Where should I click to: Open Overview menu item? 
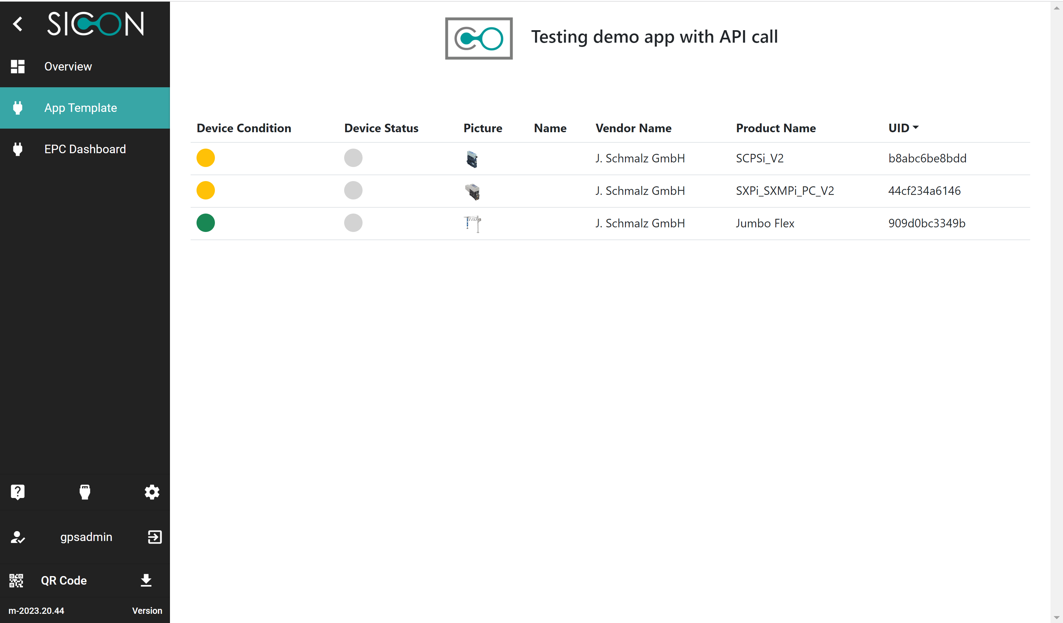(x=68, y=67)
